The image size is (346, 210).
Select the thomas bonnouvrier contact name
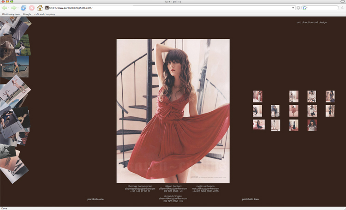tap(140, 186)
